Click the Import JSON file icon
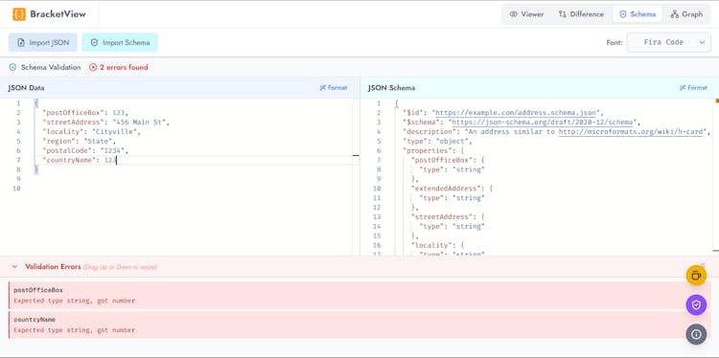The width and height of the screenshot is (719, 358). [x=21, y=42]
